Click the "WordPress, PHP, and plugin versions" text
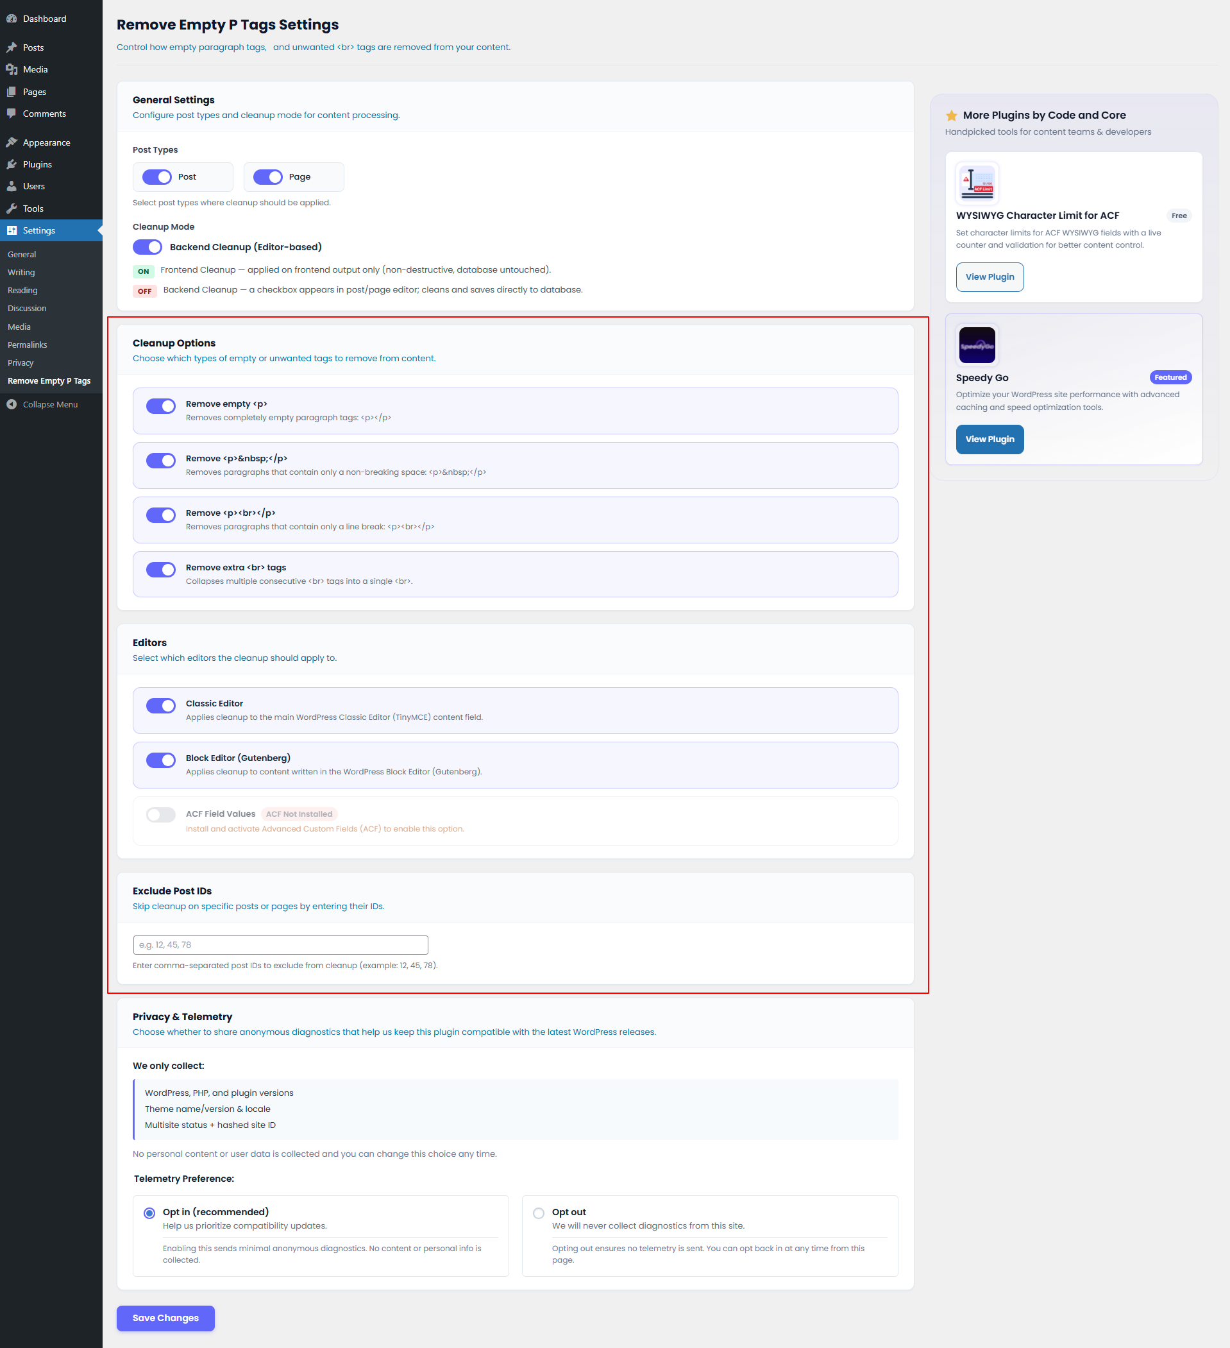The width and height of the screenshot is (1230, 1348). [x=219, y=1093]
